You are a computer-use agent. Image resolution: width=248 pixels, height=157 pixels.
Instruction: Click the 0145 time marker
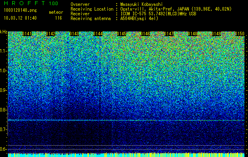click(x=121, y=34)
